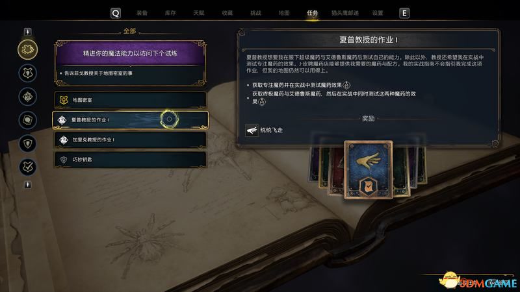Select the completed quests checkmark filter icon
The image size is (520, 292).
point(27,167)
